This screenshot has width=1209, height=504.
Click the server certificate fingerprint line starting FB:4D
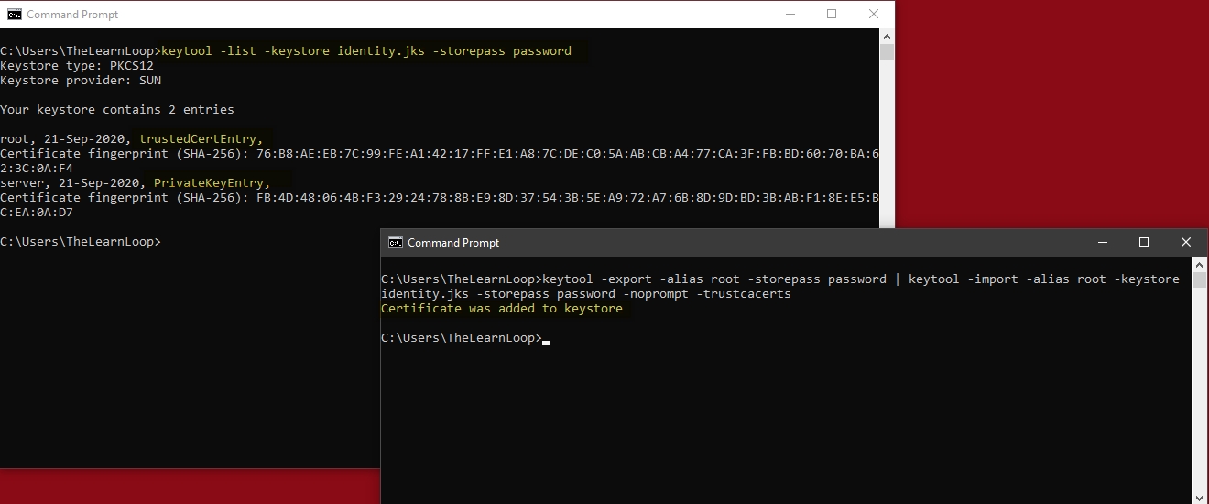(x=440, y=197)
